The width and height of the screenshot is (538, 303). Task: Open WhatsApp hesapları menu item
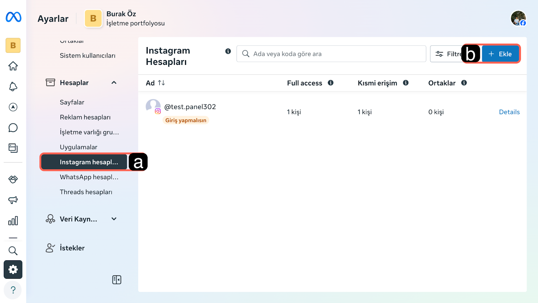[89, 177]
